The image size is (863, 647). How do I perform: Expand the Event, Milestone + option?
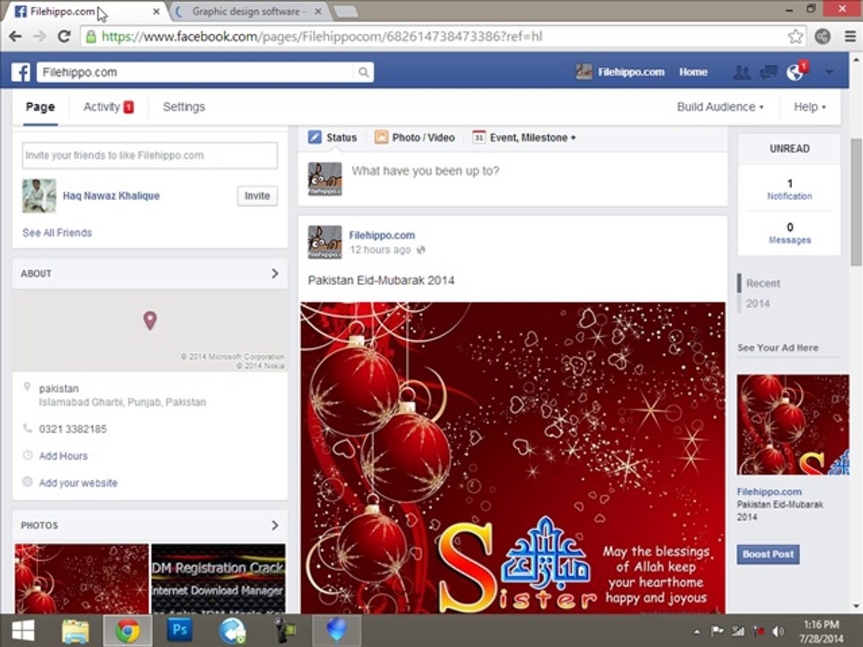tap(533, 137)
